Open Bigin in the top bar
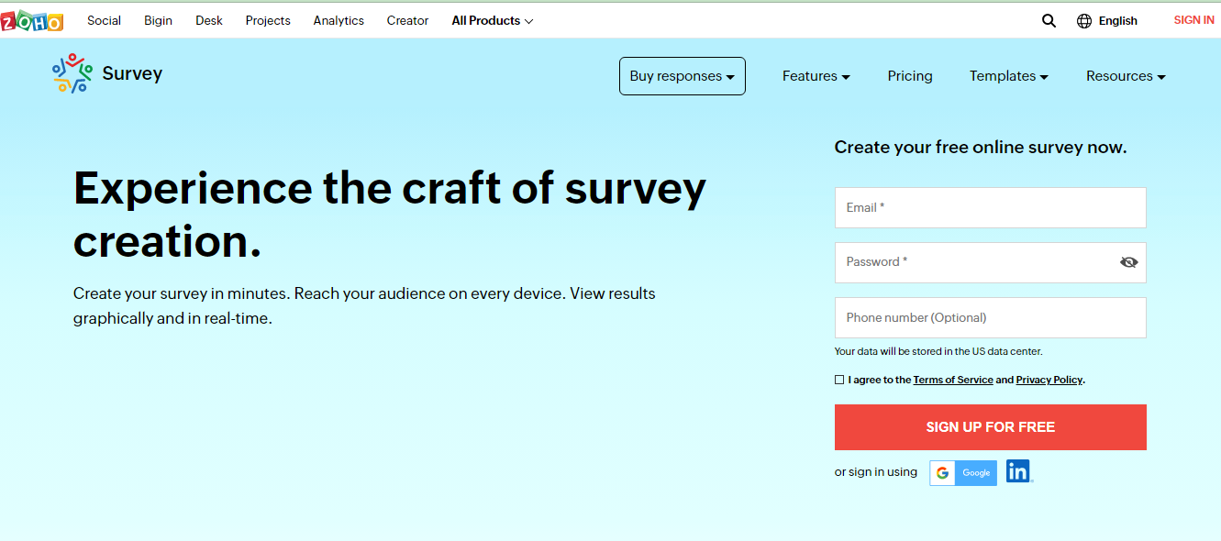1221x541 pixels. (x=158, y=20)
